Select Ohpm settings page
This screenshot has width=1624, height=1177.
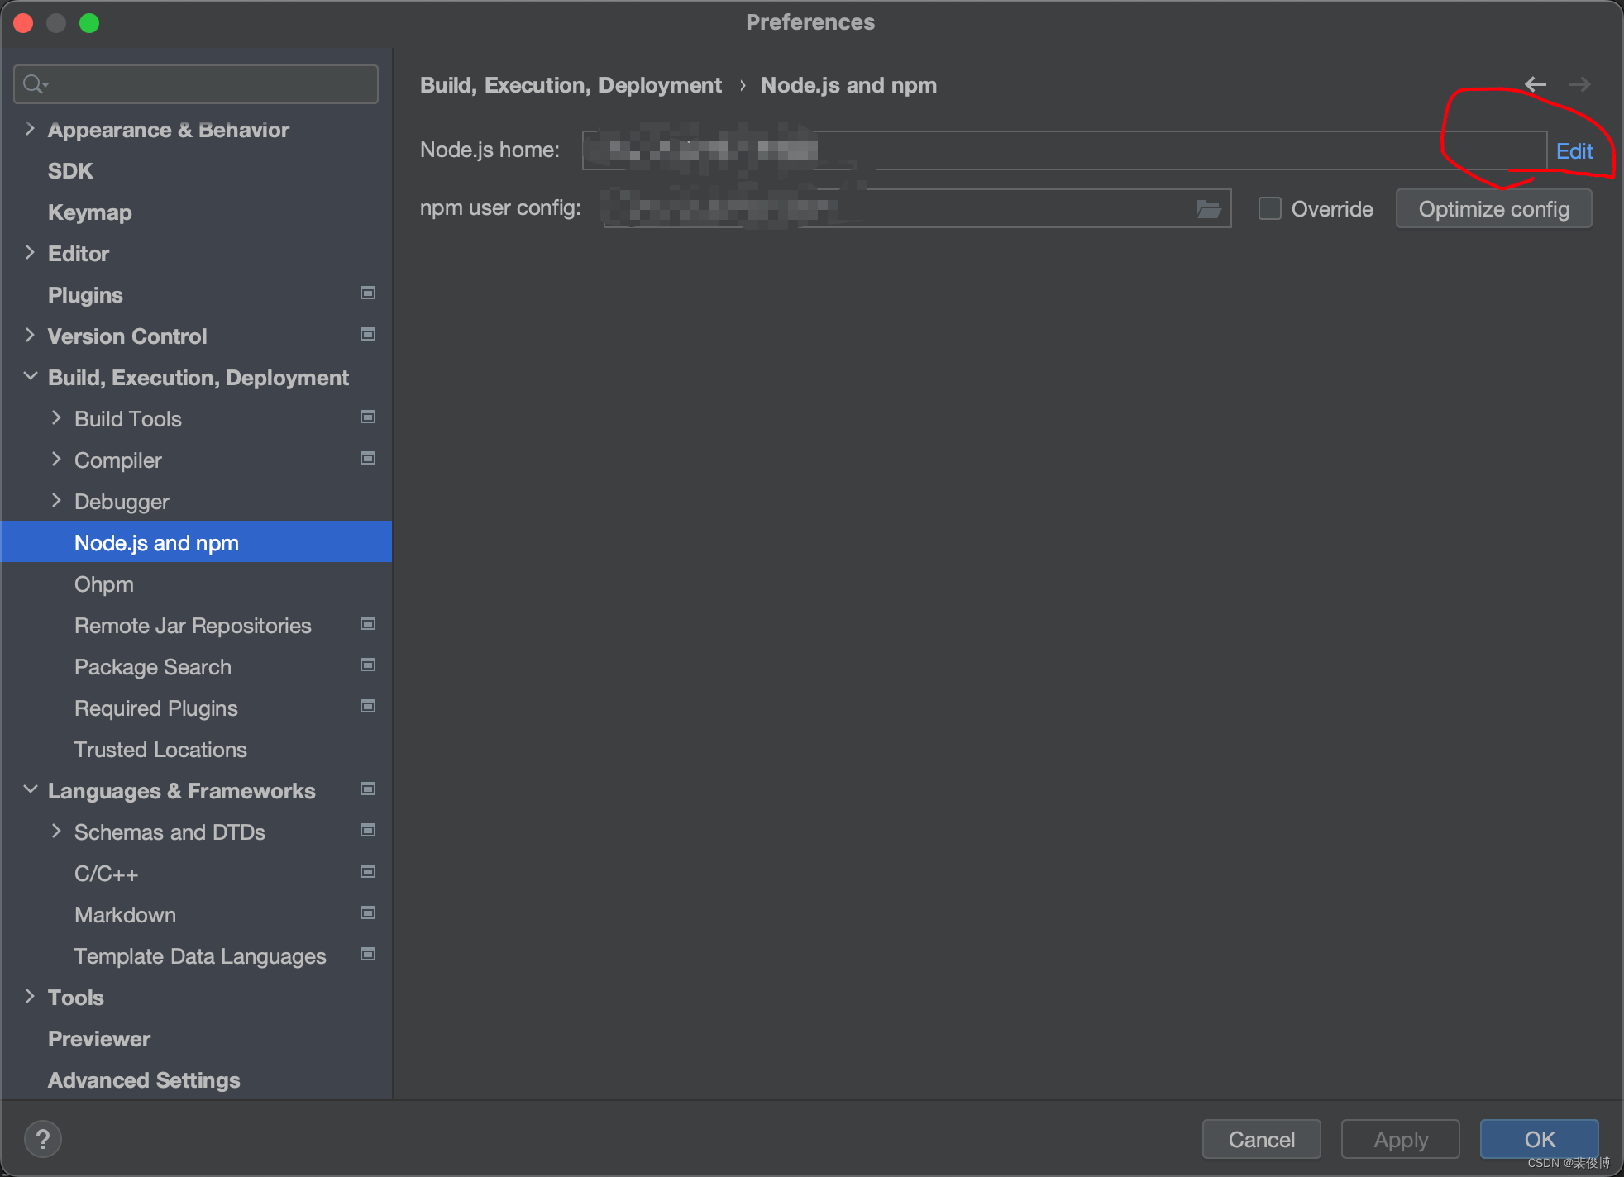[104, 584]
